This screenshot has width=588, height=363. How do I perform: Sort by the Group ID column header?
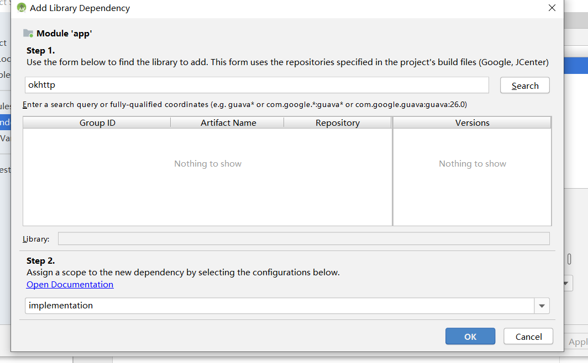pyautogui.click(x=97, y=122)
